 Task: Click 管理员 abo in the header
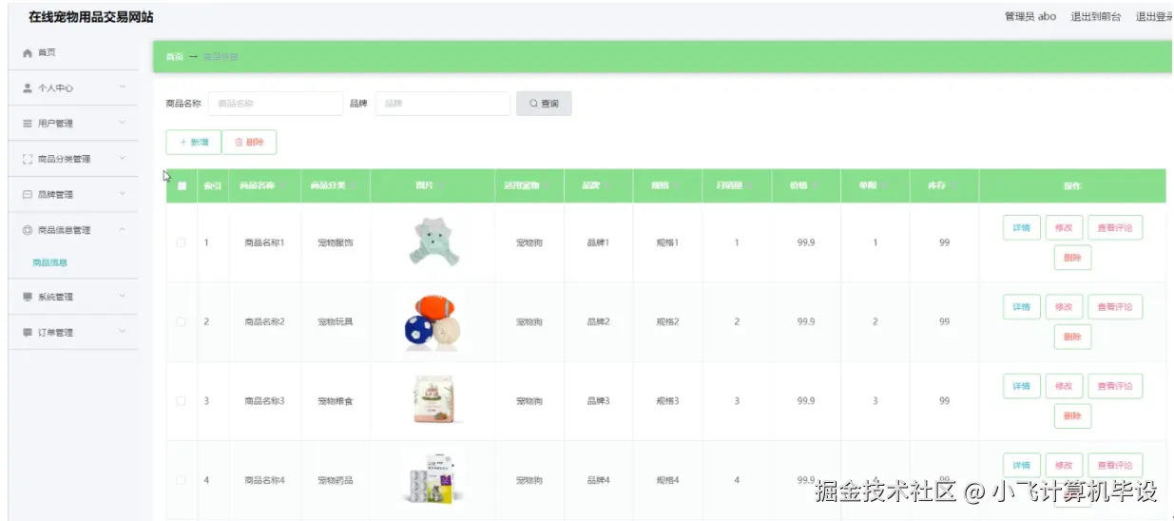pos(1030,16)
